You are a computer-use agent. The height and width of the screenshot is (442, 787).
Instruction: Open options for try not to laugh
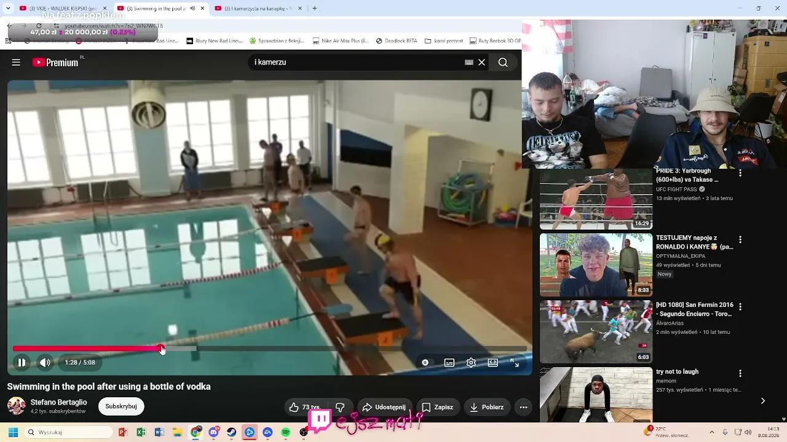point(740,373)
